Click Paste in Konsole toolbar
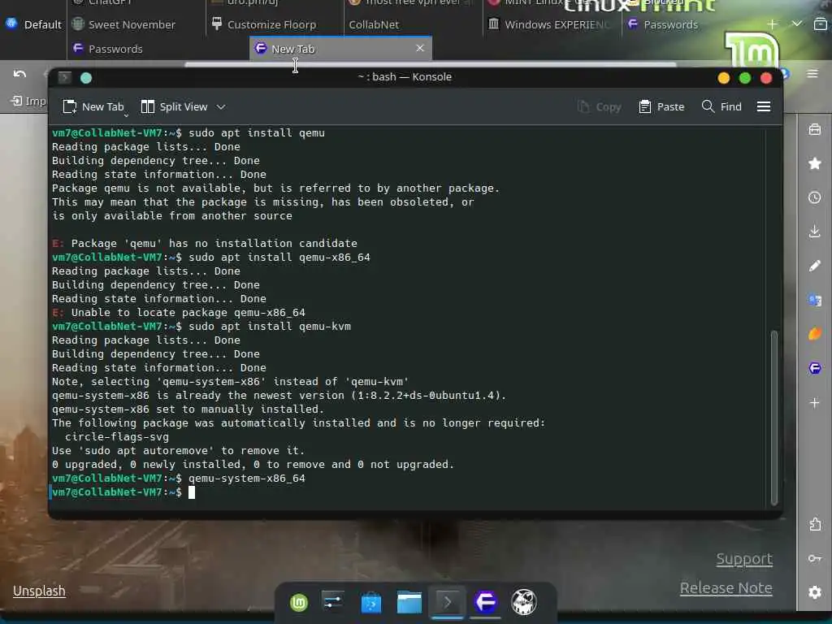This screenshot has width=832, height=624. coord(661,106)
